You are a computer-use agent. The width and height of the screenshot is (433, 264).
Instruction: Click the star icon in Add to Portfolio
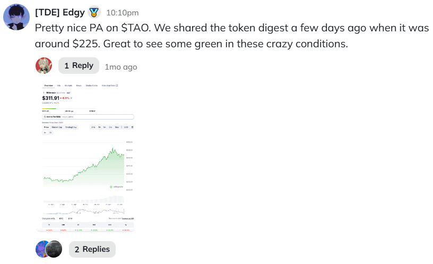[x=45, y=116]
